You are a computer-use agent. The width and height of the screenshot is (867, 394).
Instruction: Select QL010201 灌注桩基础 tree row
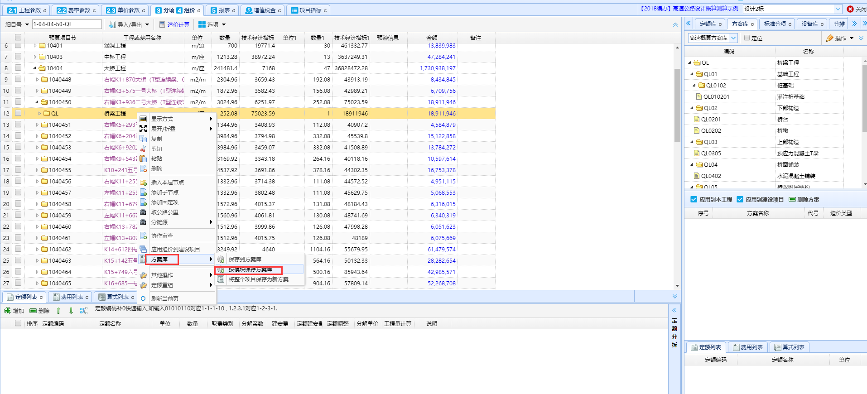[x=764, y=96]
